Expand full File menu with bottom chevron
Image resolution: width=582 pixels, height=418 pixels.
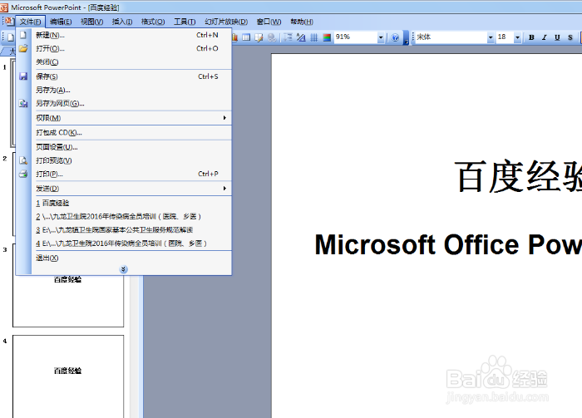[124, 269]
